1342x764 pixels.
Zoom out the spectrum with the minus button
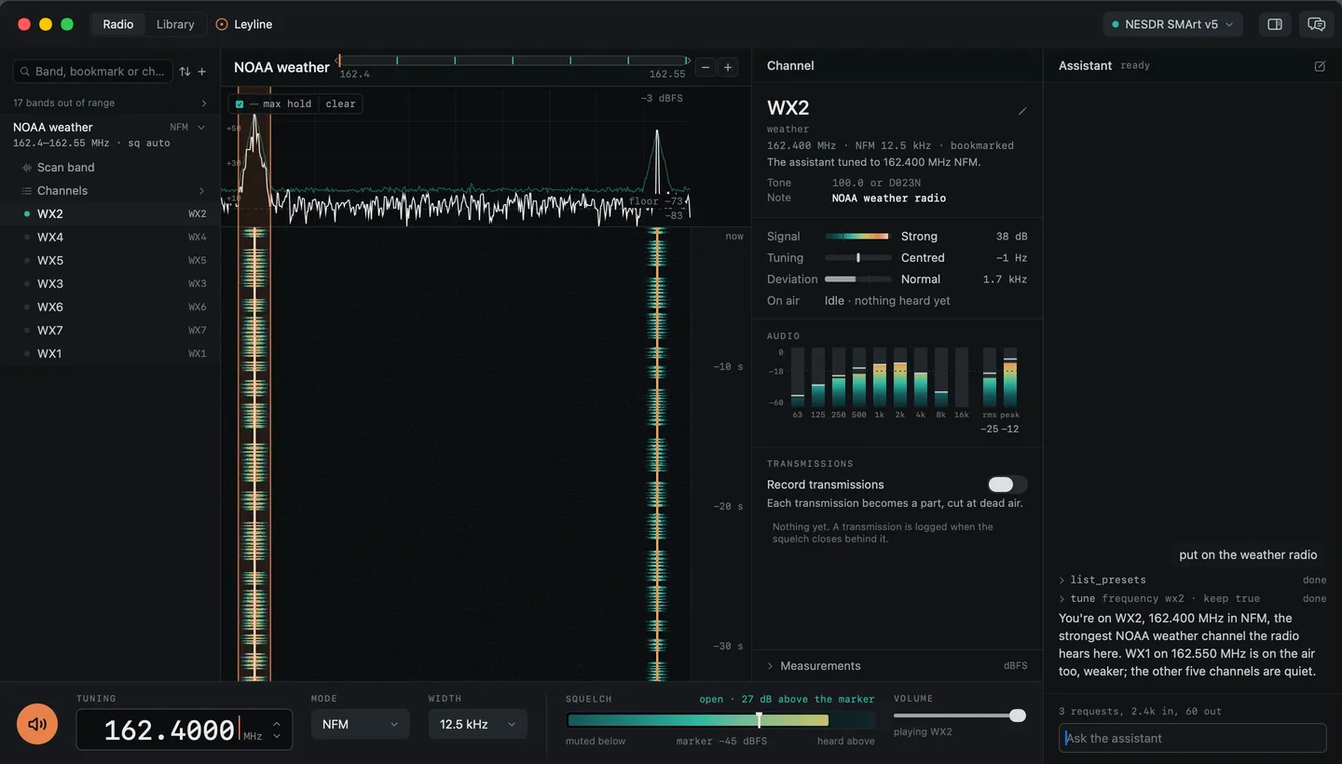click(705, 67)
